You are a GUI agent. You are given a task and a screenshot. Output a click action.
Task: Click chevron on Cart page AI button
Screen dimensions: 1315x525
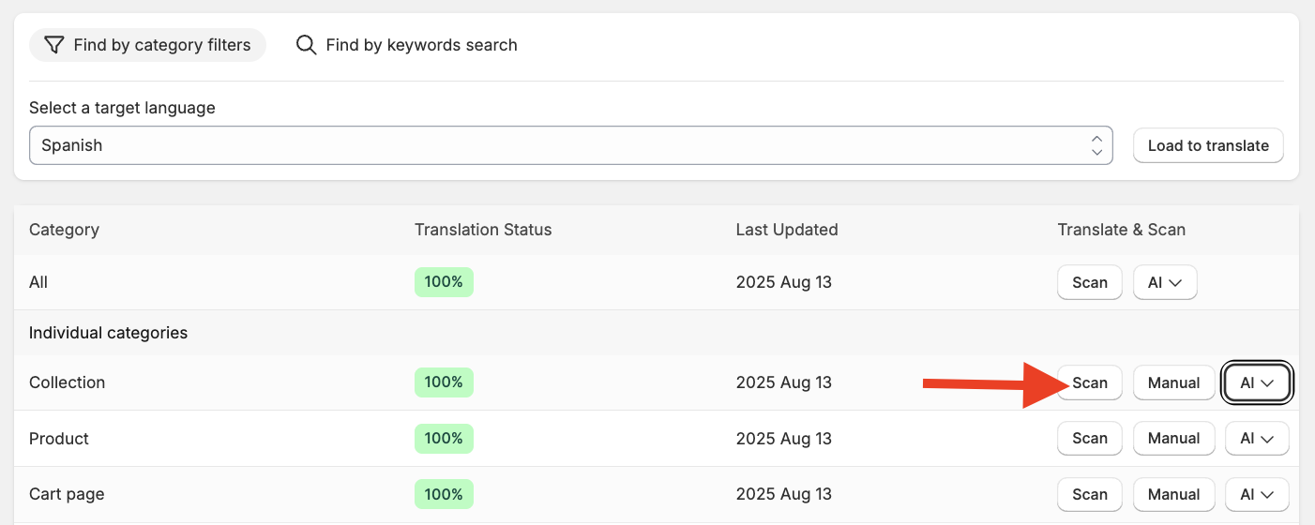click(x=1267, y=495)
